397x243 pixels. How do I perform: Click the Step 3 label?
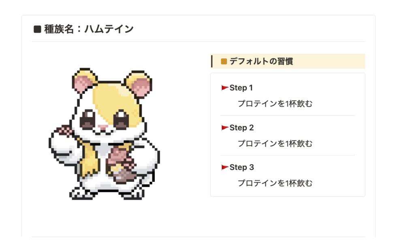(x=241, y=167)
